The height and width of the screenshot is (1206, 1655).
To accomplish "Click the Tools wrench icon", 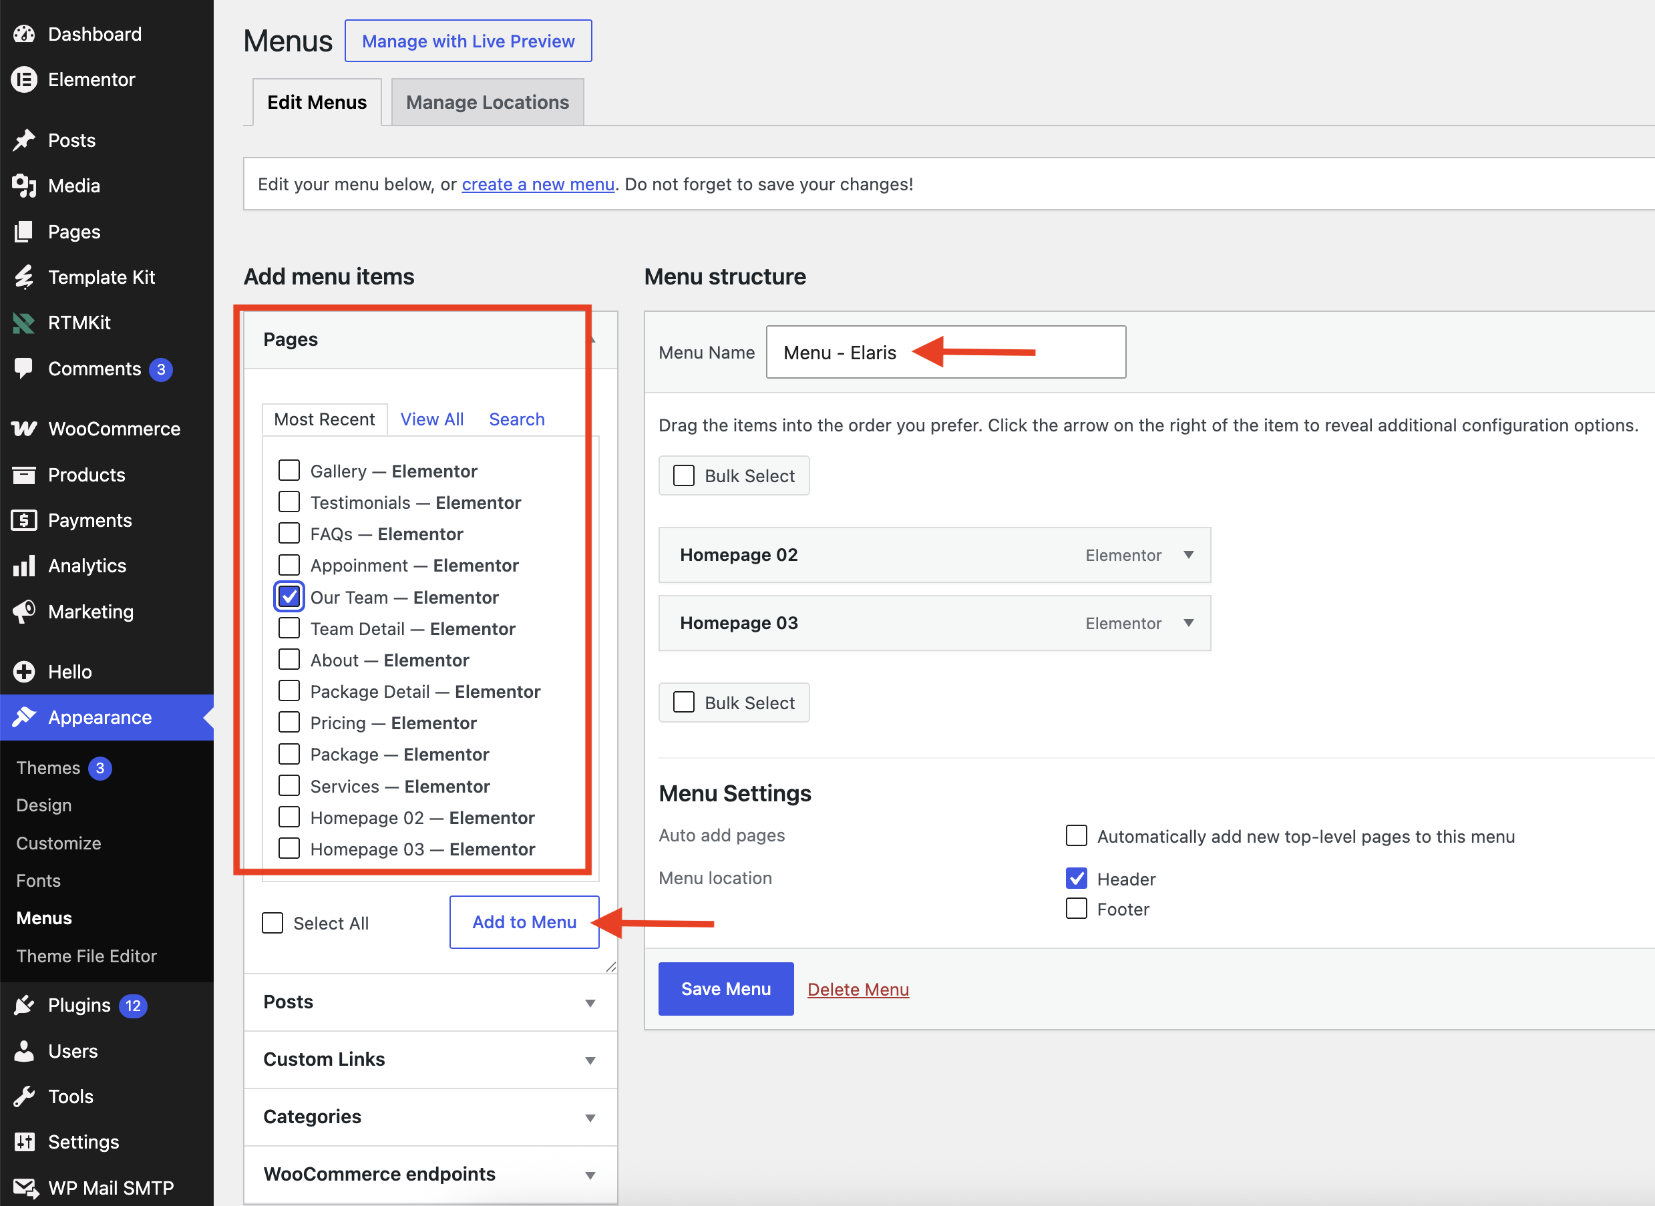I will [24, 1096].
